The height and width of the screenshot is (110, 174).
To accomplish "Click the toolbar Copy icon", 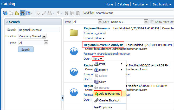I will [x=72, y=13].
